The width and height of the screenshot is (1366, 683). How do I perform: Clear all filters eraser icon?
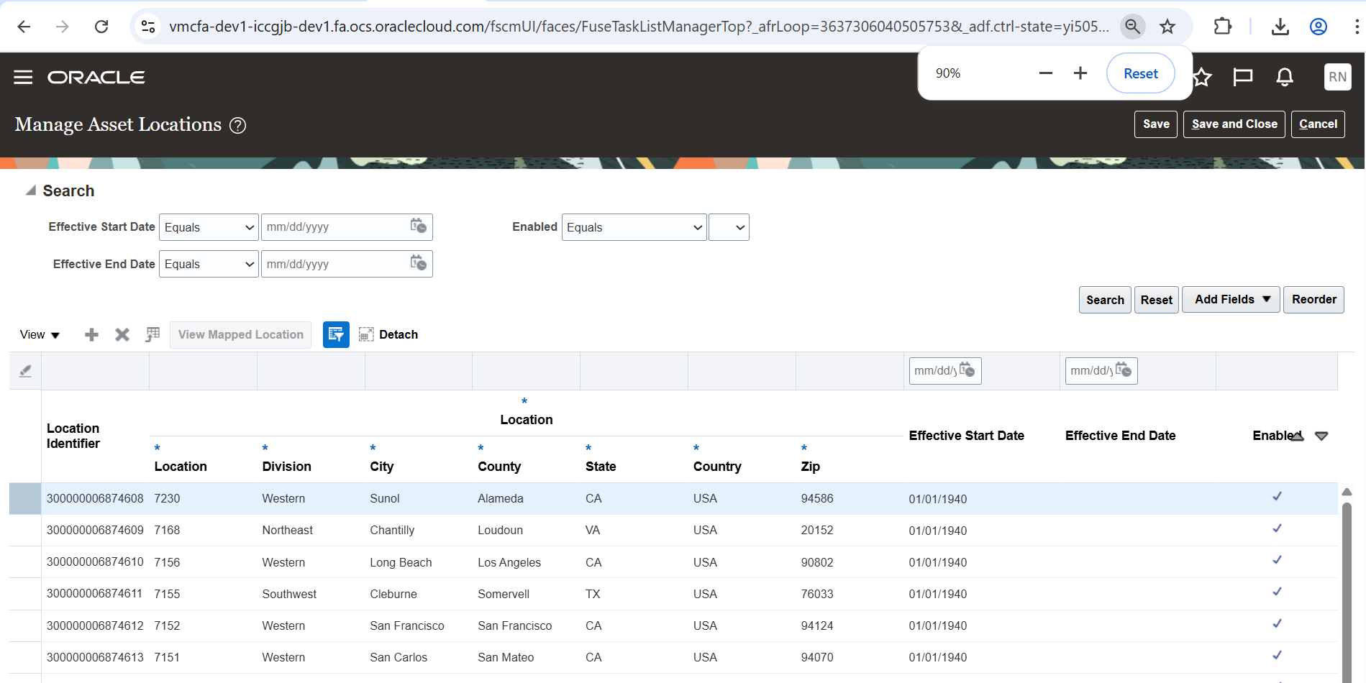pyautogui.click(x=25, y=371)
